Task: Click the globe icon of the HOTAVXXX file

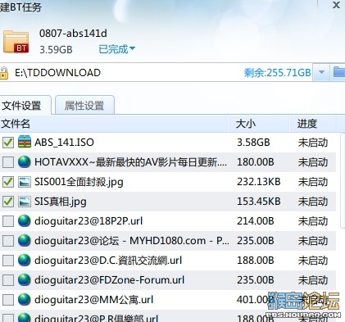Action: tap(25, 162)
